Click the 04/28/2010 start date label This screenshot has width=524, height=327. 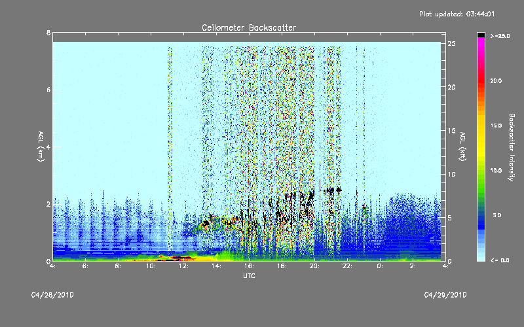point(52,295)
